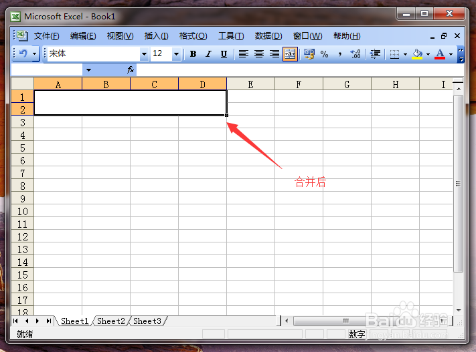This screenshot has height=352, width=476.
Task: Open the 编辑(E) menu
Action: click(83, 36)
